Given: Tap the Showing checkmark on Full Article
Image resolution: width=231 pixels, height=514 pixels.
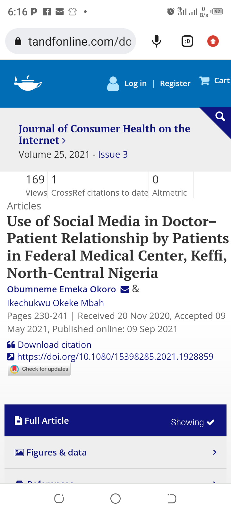Looking at the screenshot, I should click(x=210, y=422).
